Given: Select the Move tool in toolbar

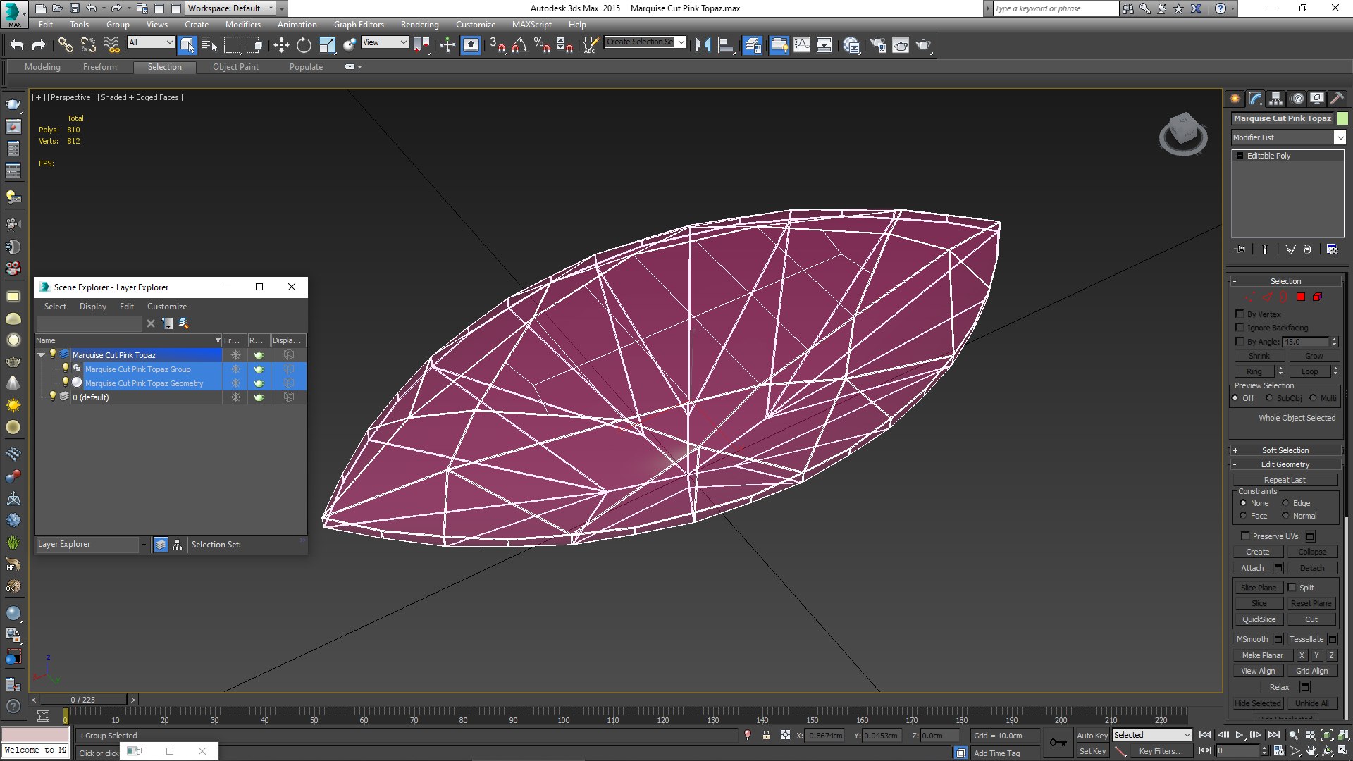Looking at the screenshot, I should 281,45.
